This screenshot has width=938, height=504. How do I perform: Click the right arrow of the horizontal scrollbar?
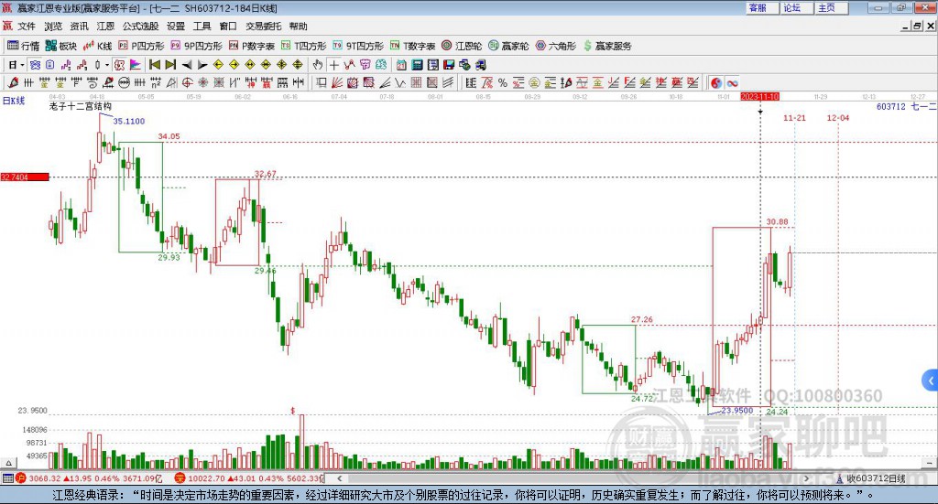point(806,477)
